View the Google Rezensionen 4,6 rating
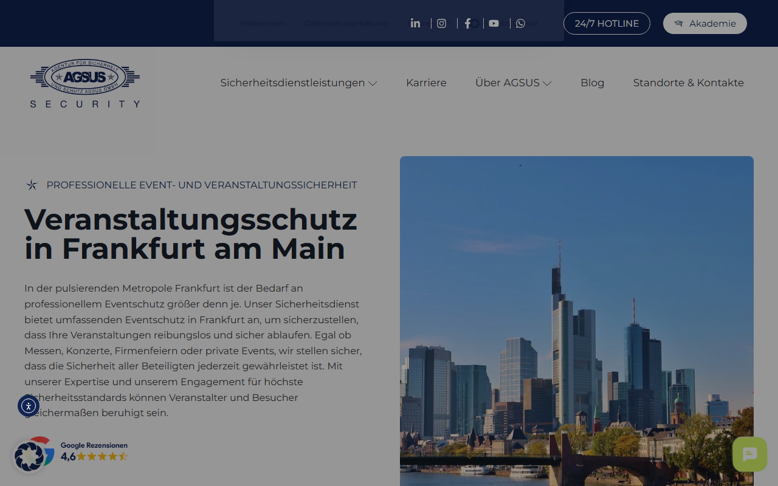 pos(94,452)
